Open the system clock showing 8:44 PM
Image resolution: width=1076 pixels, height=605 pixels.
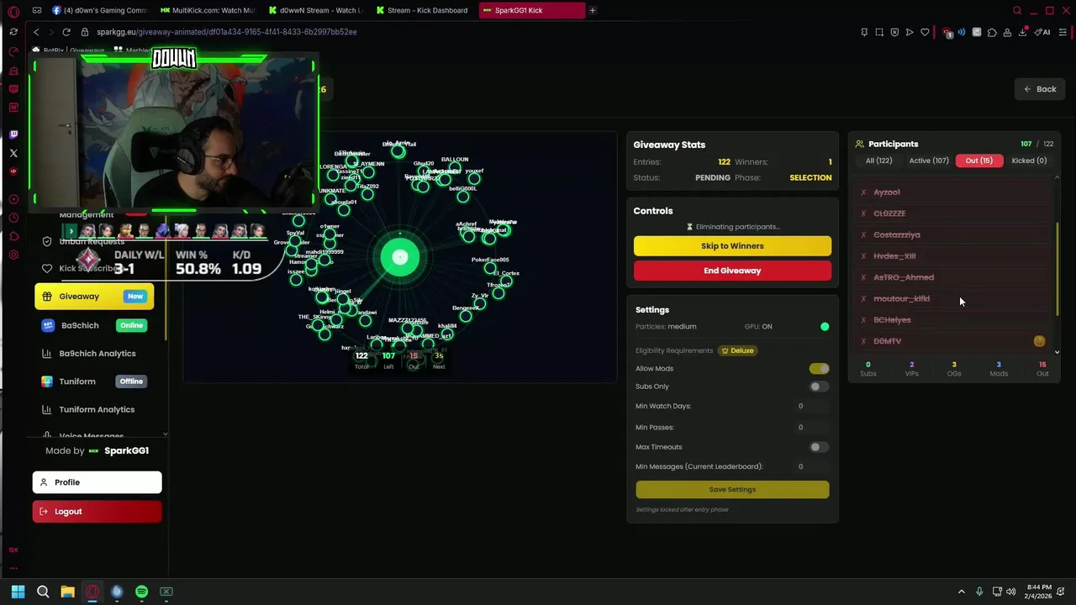coord(1039,592)
